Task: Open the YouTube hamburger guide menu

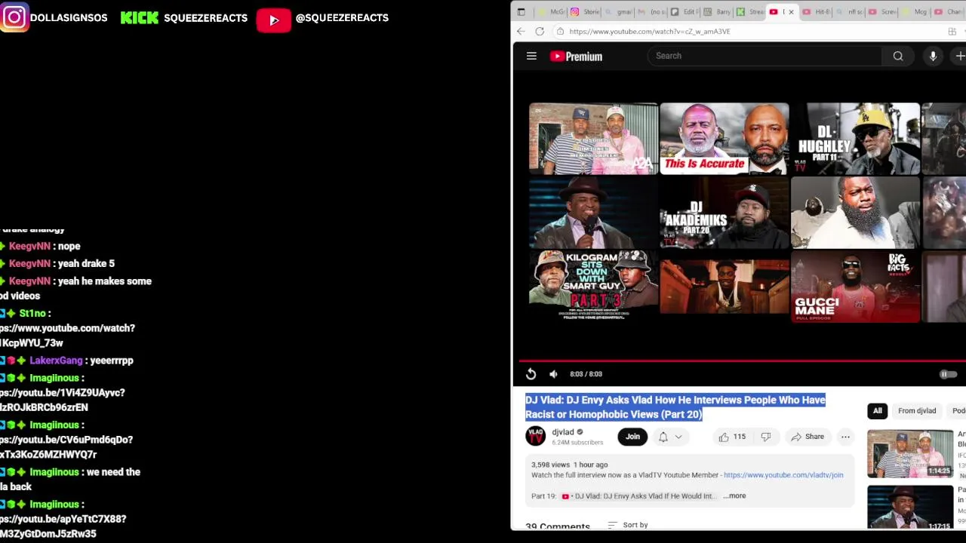Action: click(x=531, y=56)
